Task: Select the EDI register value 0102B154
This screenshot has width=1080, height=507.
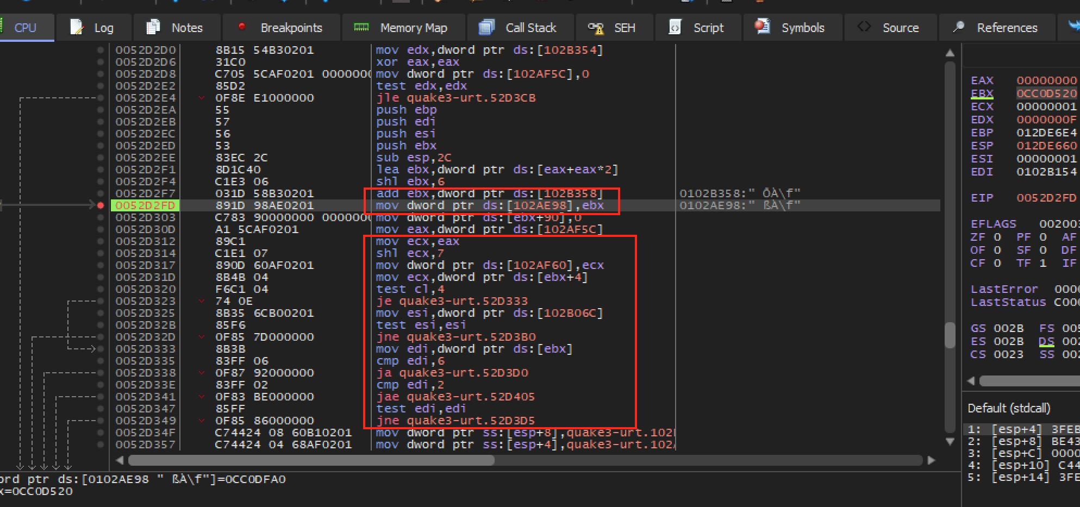Action: [x=1047, y=172]
